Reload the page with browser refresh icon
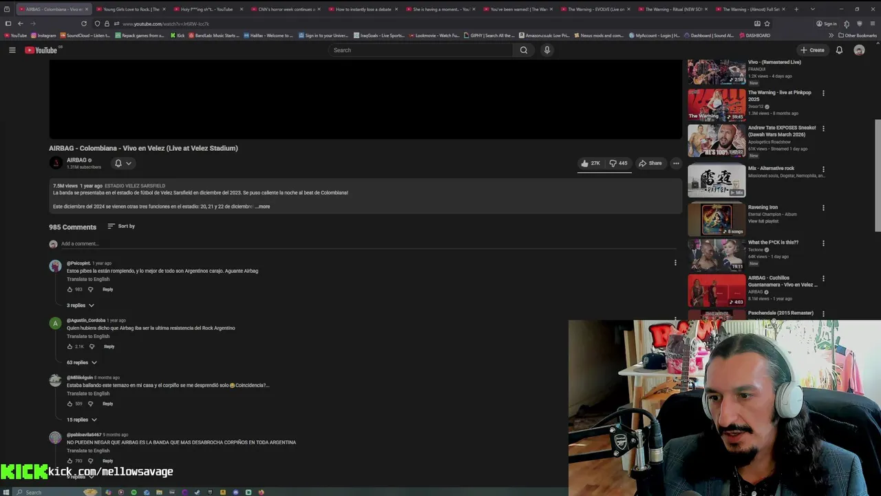This screenshot has height=496, width=881. point(84,23)
